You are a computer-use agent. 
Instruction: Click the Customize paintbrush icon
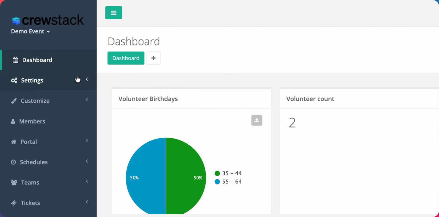click(14, 101)
